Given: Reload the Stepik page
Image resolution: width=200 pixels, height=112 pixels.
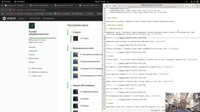Looking at the screenshot, I should tap(10, 10).
